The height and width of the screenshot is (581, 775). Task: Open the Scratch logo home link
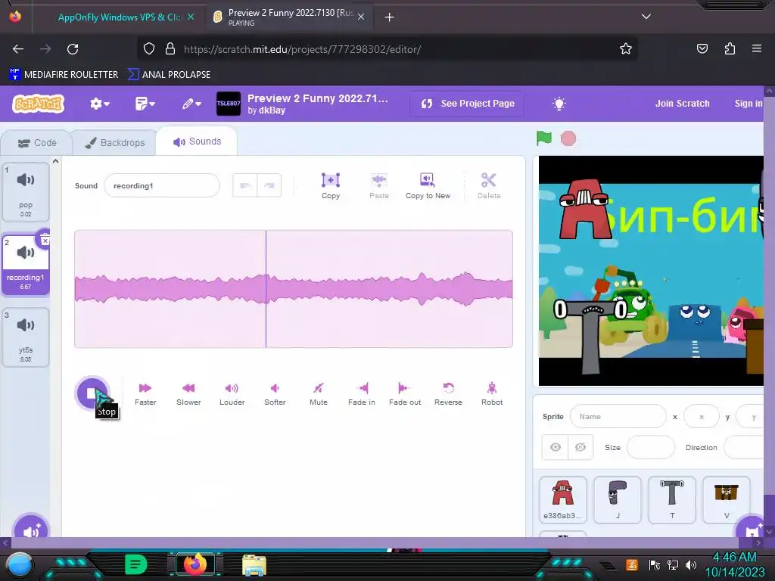[39, 104]
